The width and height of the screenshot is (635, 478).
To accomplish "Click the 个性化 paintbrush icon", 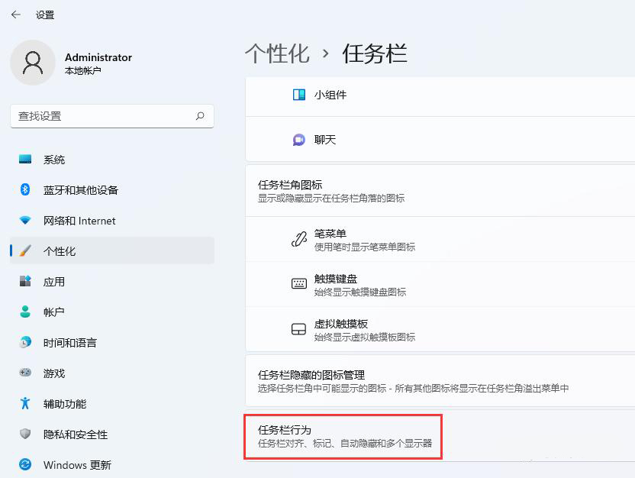I will (x=25, y=250).
